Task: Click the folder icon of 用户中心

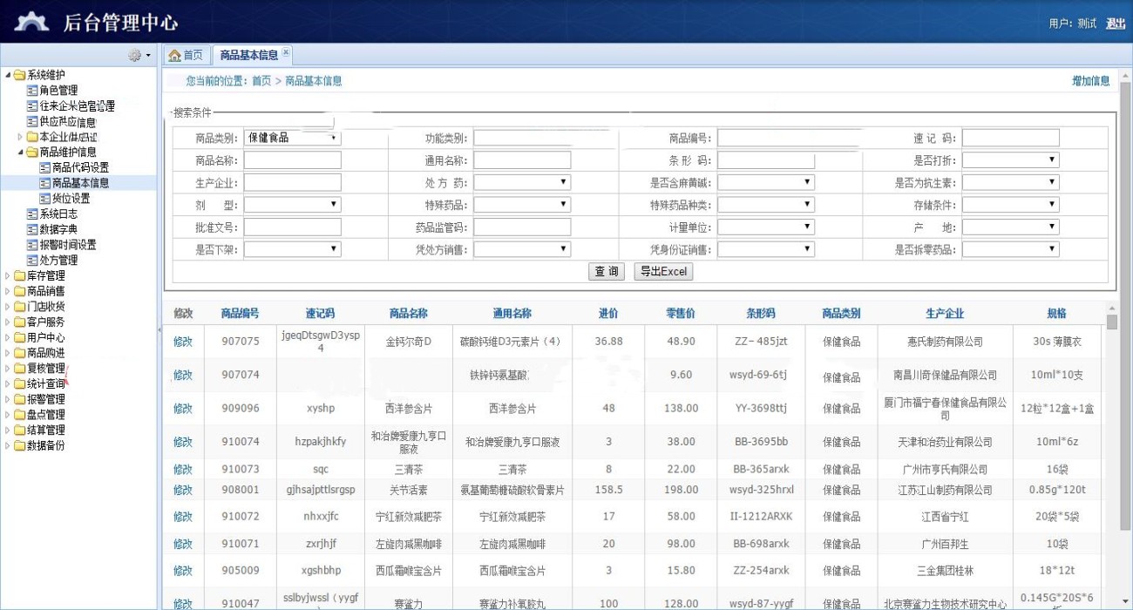Action: 19,337
